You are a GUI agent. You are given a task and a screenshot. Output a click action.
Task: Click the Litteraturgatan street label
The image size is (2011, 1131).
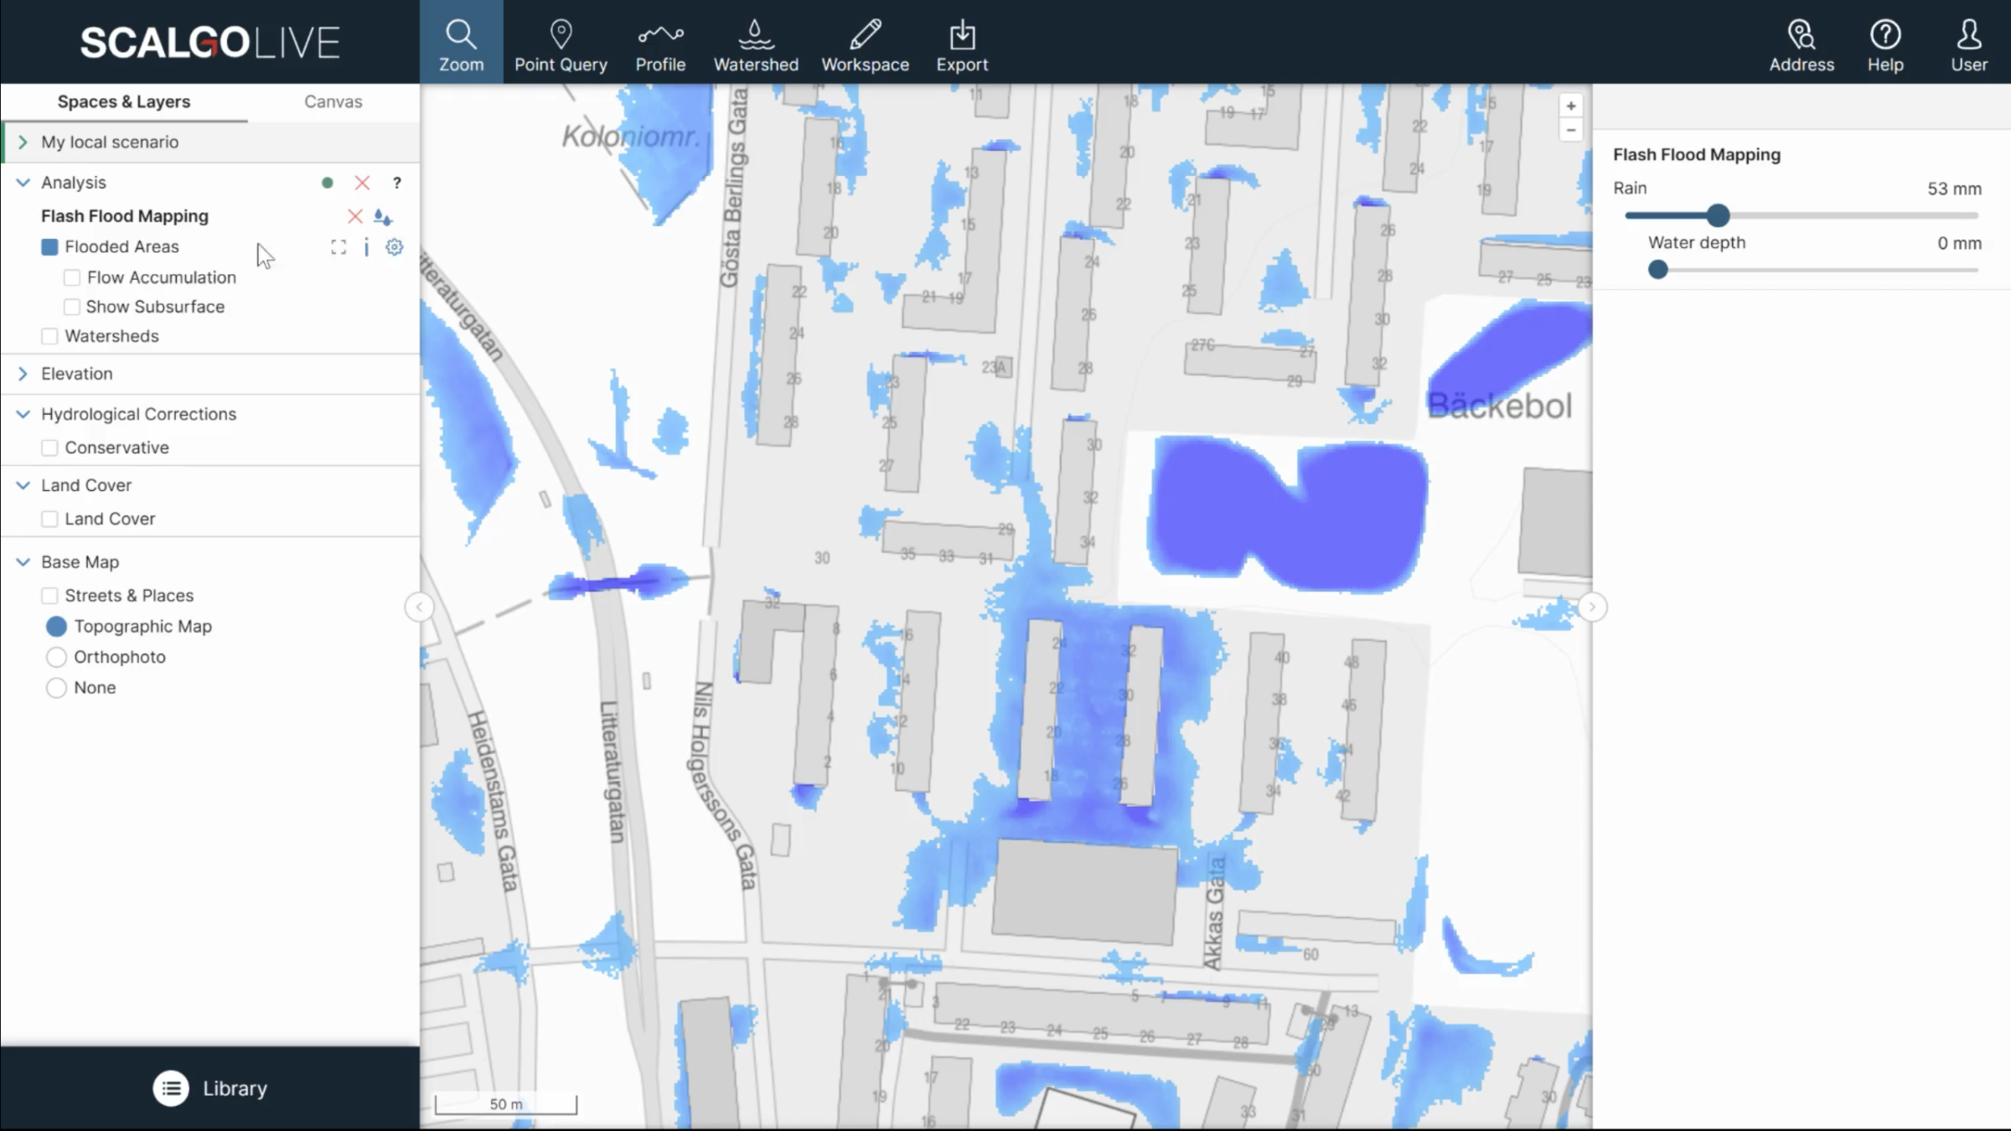[613, 771]
